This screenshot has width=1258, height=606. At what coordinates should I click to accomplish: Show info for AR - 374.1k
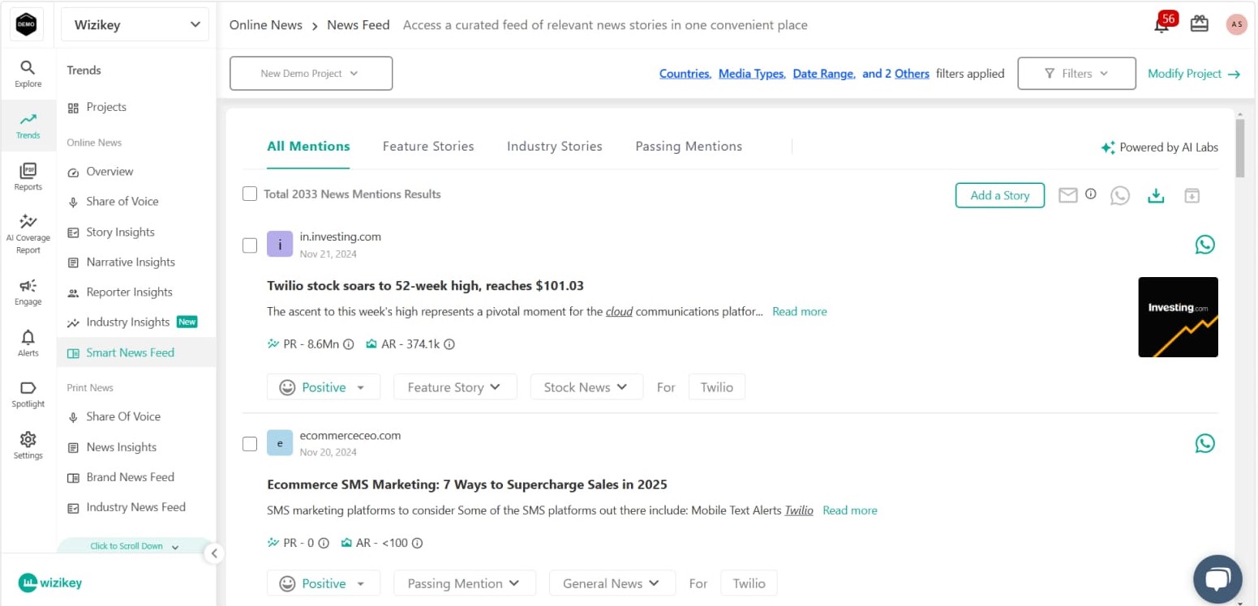click(449, 344)
